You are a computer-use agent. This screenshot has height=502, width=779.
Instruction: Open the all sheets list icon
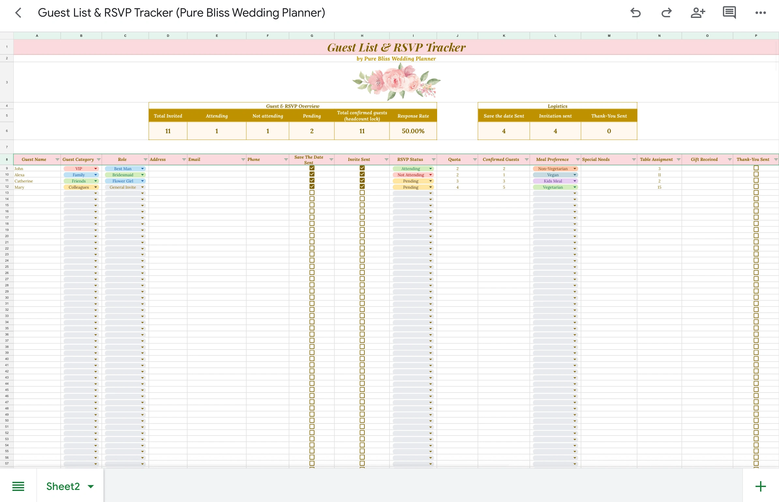(x=18, y=486)
